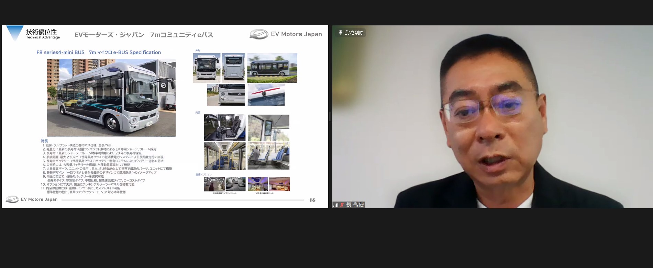Click feature line 2 starting with "軽量化"

pos(99,149)
